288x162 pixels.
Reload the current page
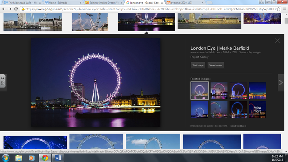click(16, 9)
